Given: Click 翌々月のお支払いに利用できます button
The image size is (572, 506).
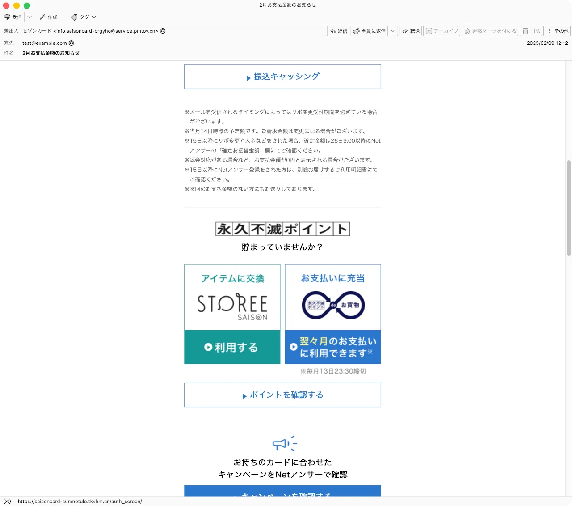Looking at the screenshot, I should (x=333, y=347).
